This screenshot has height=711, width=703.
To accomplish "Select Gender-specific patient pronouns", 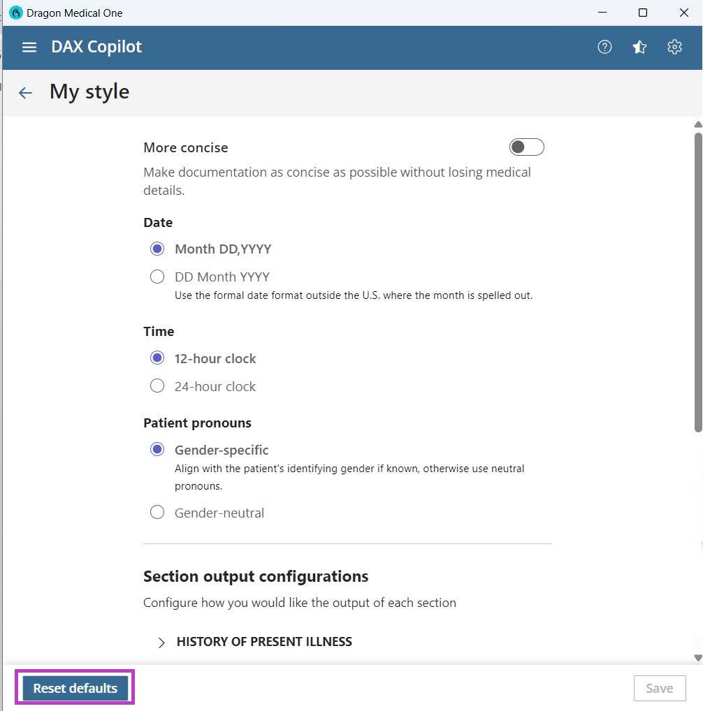I will click(x=157, y=449).
